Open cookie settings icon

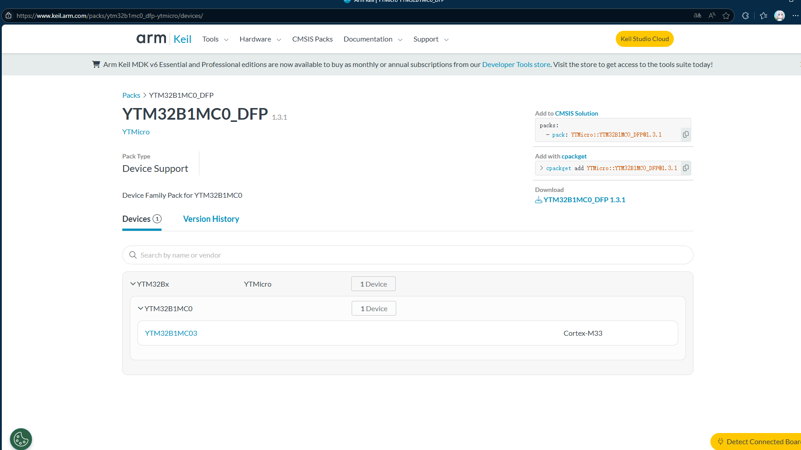click(x=21, y=439)
